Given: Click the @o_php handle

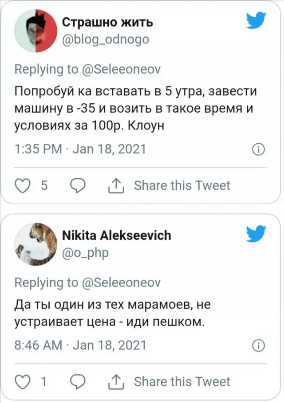Looking at the screenshot, I should 83,253.
